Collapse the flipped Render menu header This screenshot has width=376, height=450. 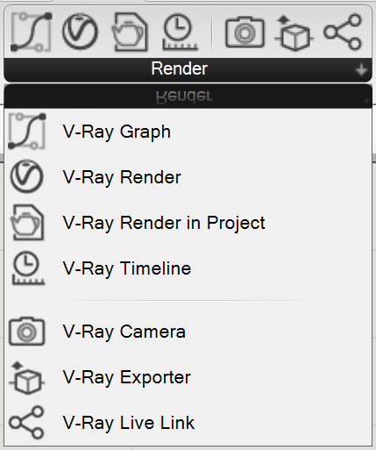pos(188,96)
